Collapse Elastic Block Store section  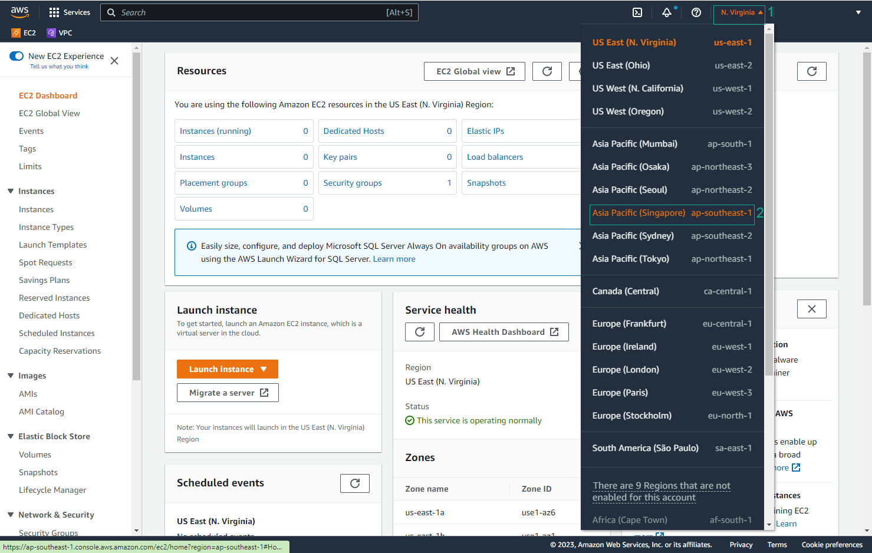[x=11, y=436]
